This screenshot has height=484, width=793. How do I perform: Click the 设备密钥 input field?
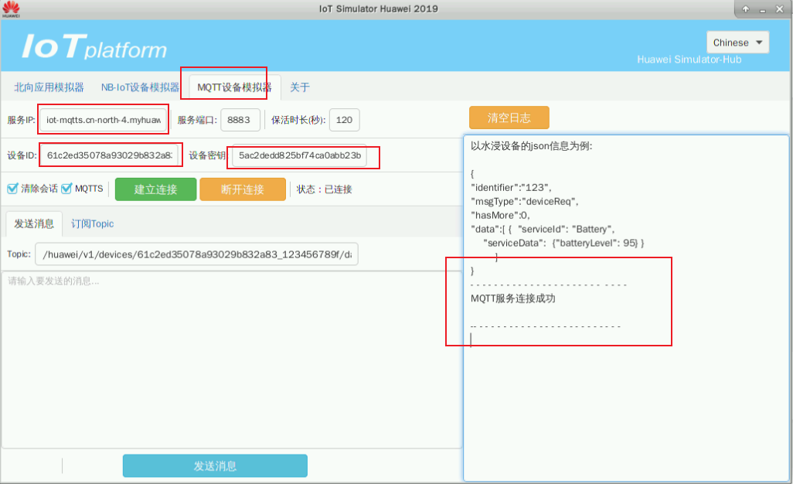[299, 155]
